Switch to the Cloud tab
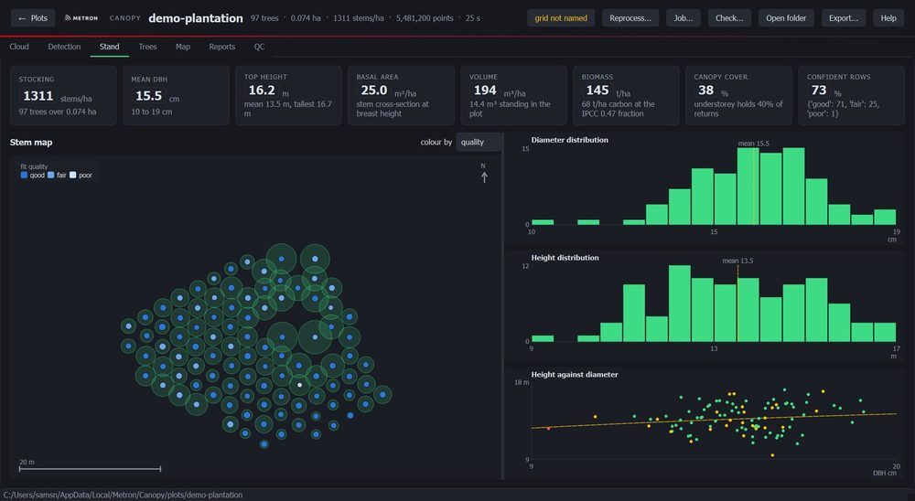Viewport: 915px width, 501px height. point(19,47)
